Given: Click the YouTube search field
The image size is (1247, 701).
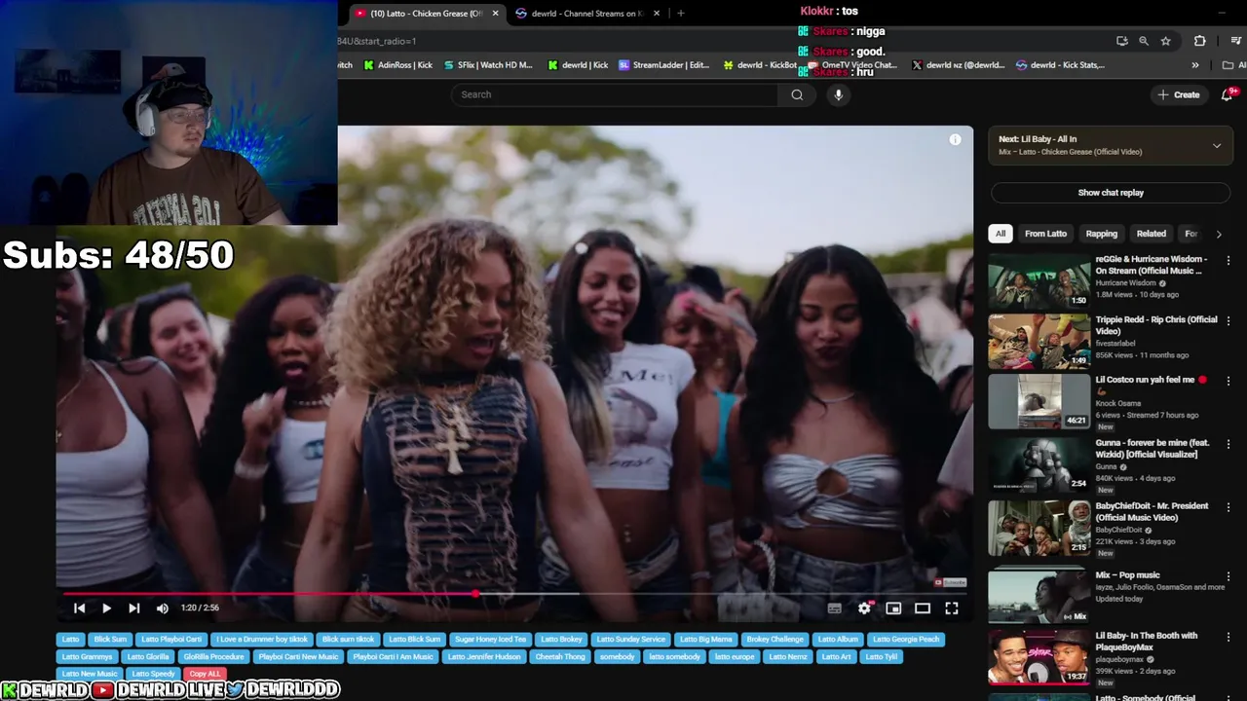Looking at the screenshot, I should (614, 94).
